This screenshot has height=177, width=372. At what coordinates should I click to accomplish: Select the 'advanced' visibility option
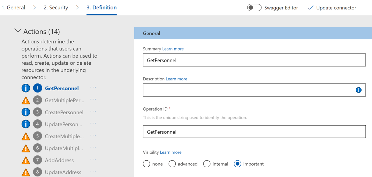pos(172,164)
